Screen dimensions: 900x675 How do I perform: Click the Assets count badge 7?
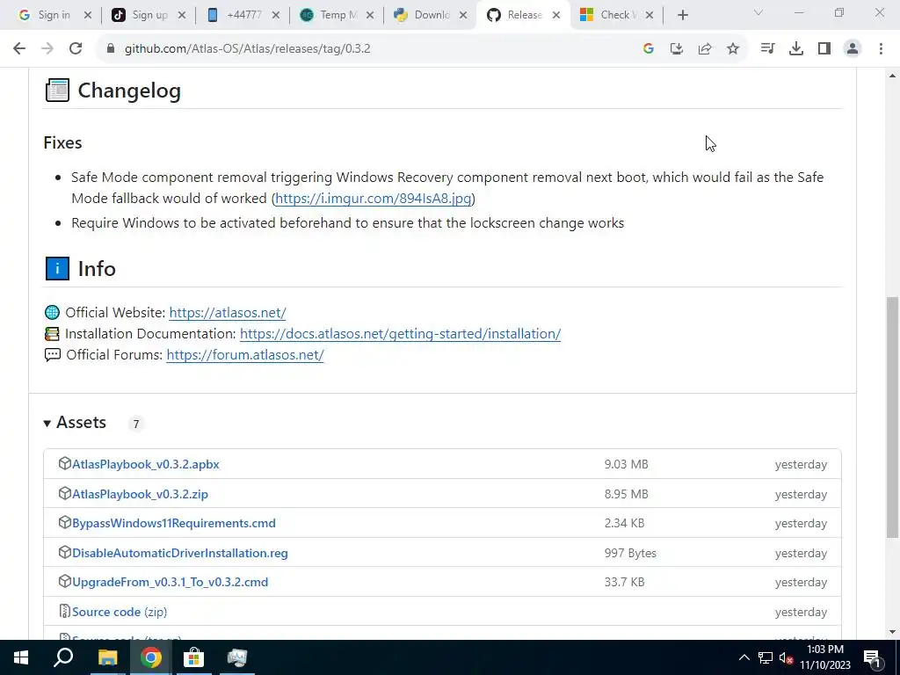(136, 425)
